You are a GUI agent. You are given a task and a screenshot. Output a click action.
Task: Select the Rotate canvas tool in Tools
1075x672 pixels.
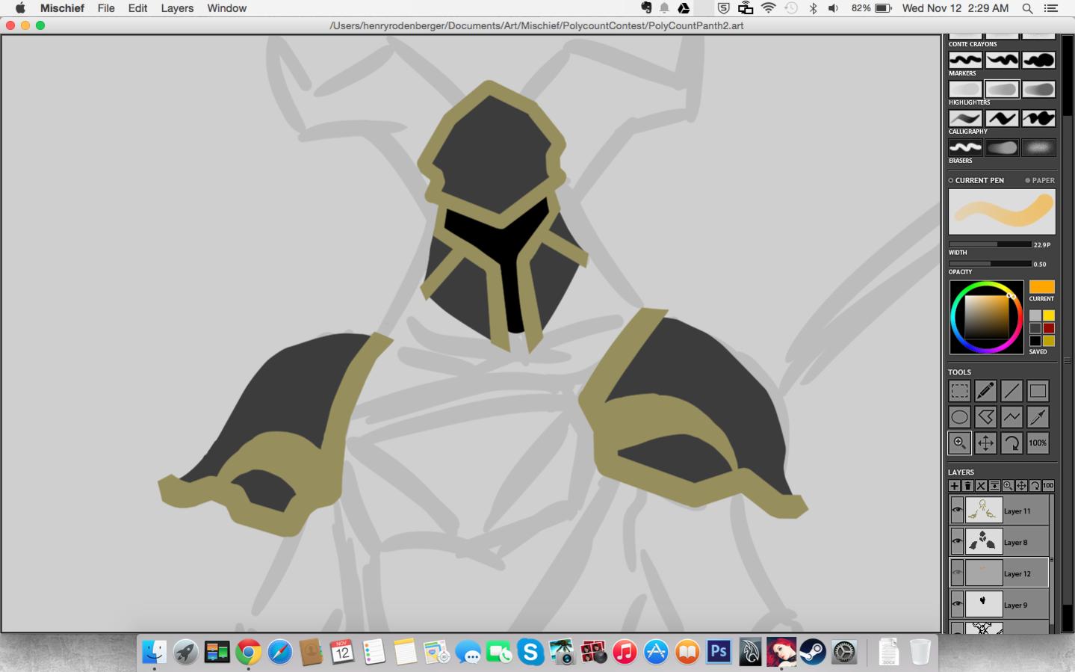1012,443
